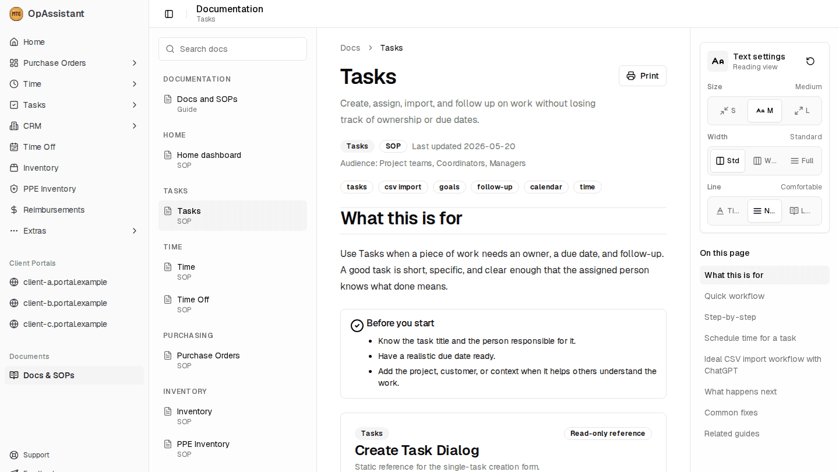Focus the Search docs field
Screen dimensions: 839x472
click(x=232, y=49)
